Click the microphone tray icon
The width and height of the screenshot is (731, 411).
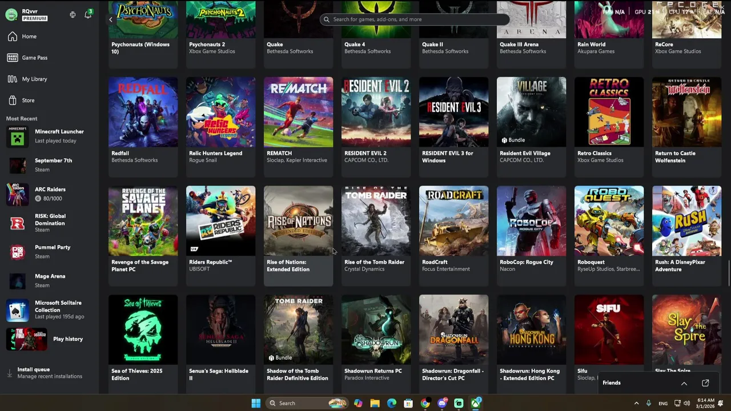pos(649,403)
